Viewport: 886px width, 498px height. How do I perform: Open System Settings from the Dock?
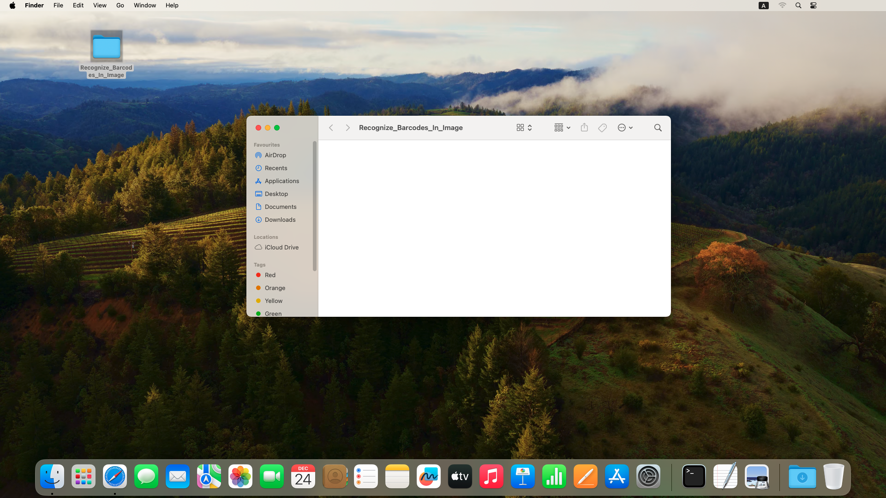click(648, 477)
